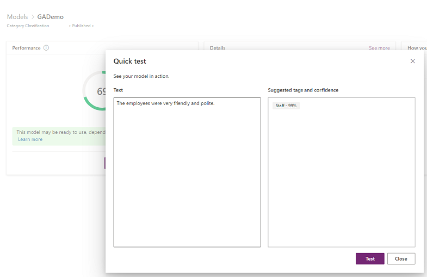Close Quick test dialog with X icon
427x277 pixels.
click(412, 61)
